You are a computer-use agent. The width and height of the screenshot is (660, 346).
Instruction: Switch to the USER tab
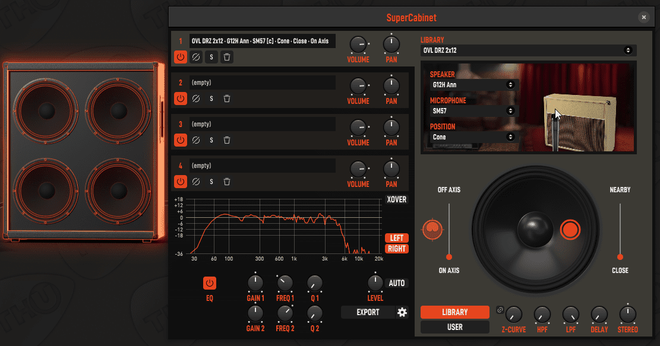click(x=455, y=327)
